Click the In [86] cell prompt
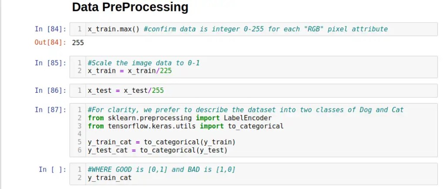Image resolution: width=446 pixels, height=189 pixels. pyautogui.click(x=51, y=91)
